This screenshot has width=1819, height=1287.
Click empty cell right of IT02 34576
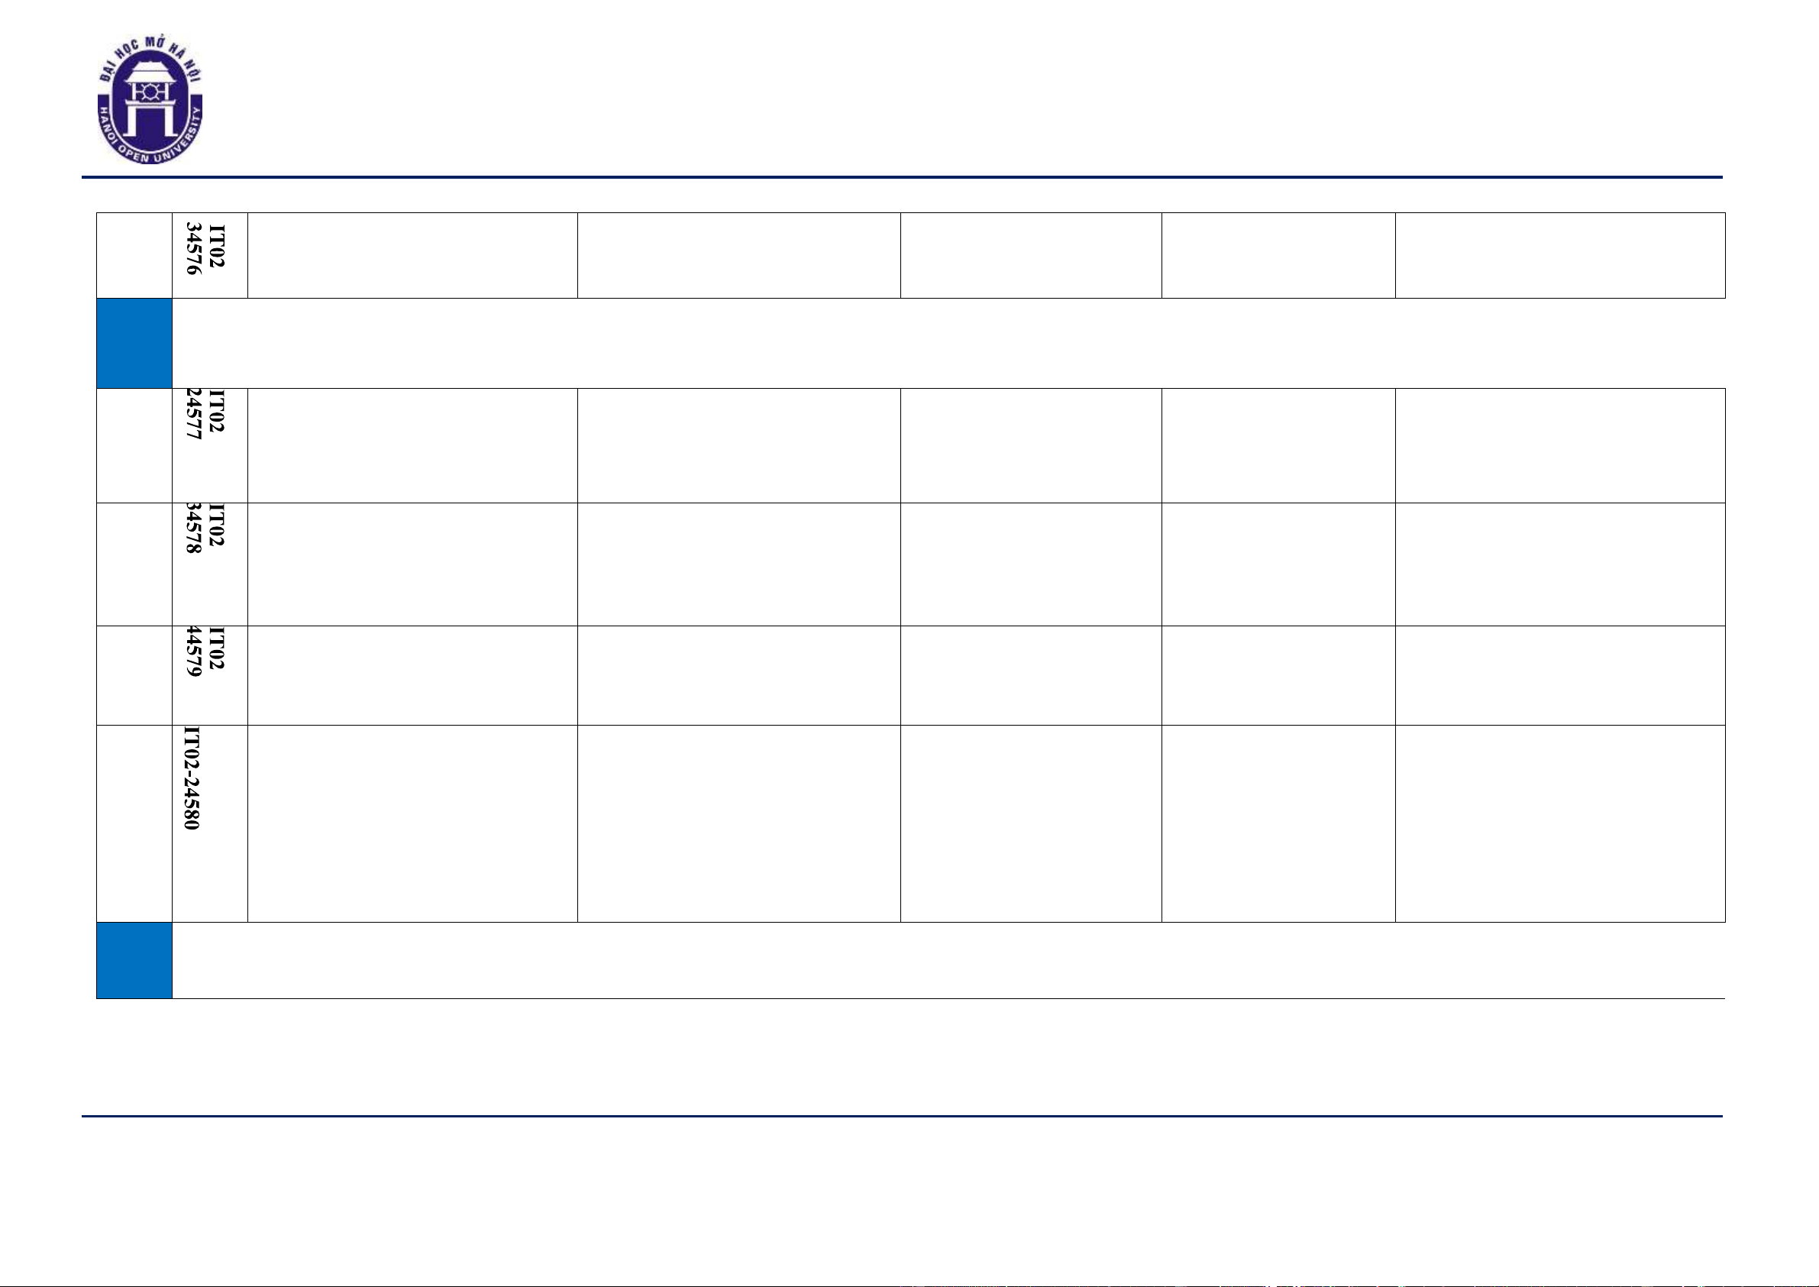(412, 255)
